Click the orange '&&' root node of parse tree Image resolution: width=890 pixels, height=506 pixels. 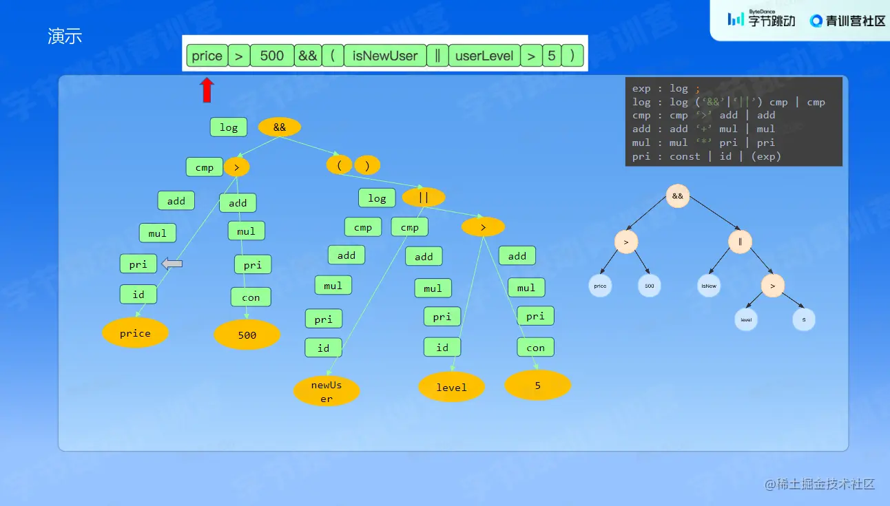pyautogui.click(x=280, y=127)
